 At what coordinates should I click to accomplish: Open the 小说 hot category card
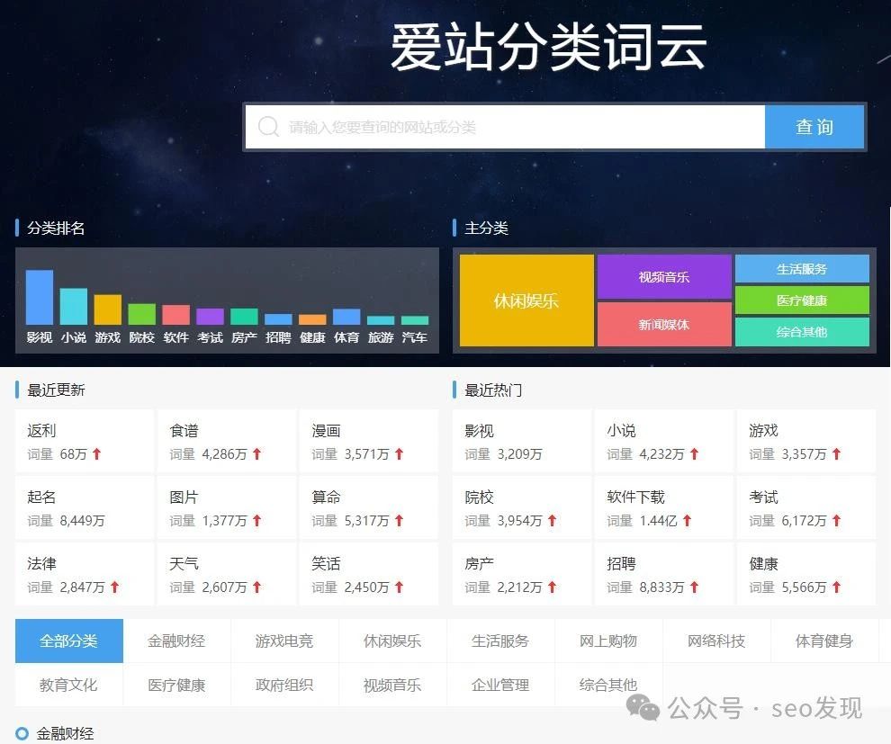pos(663,442)
